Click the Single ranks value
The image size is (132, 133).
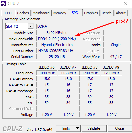116,45
